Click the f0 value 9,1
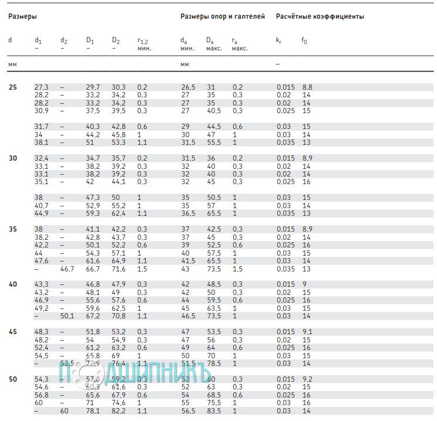 point(307,332)
